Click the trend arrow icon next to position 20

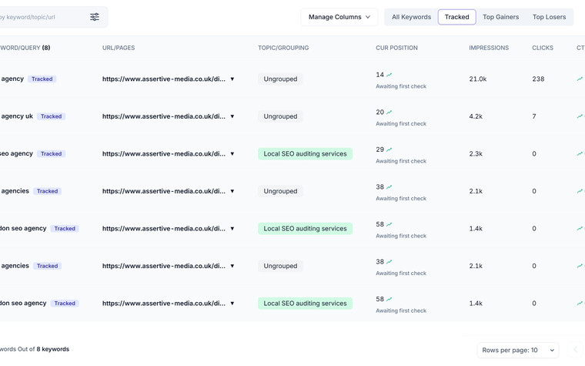coord(389,112)
